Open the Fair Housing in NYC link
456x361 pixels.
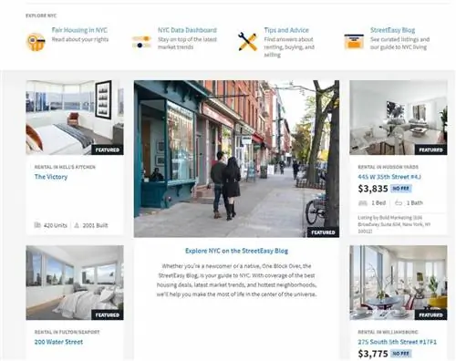pos(79,30)
